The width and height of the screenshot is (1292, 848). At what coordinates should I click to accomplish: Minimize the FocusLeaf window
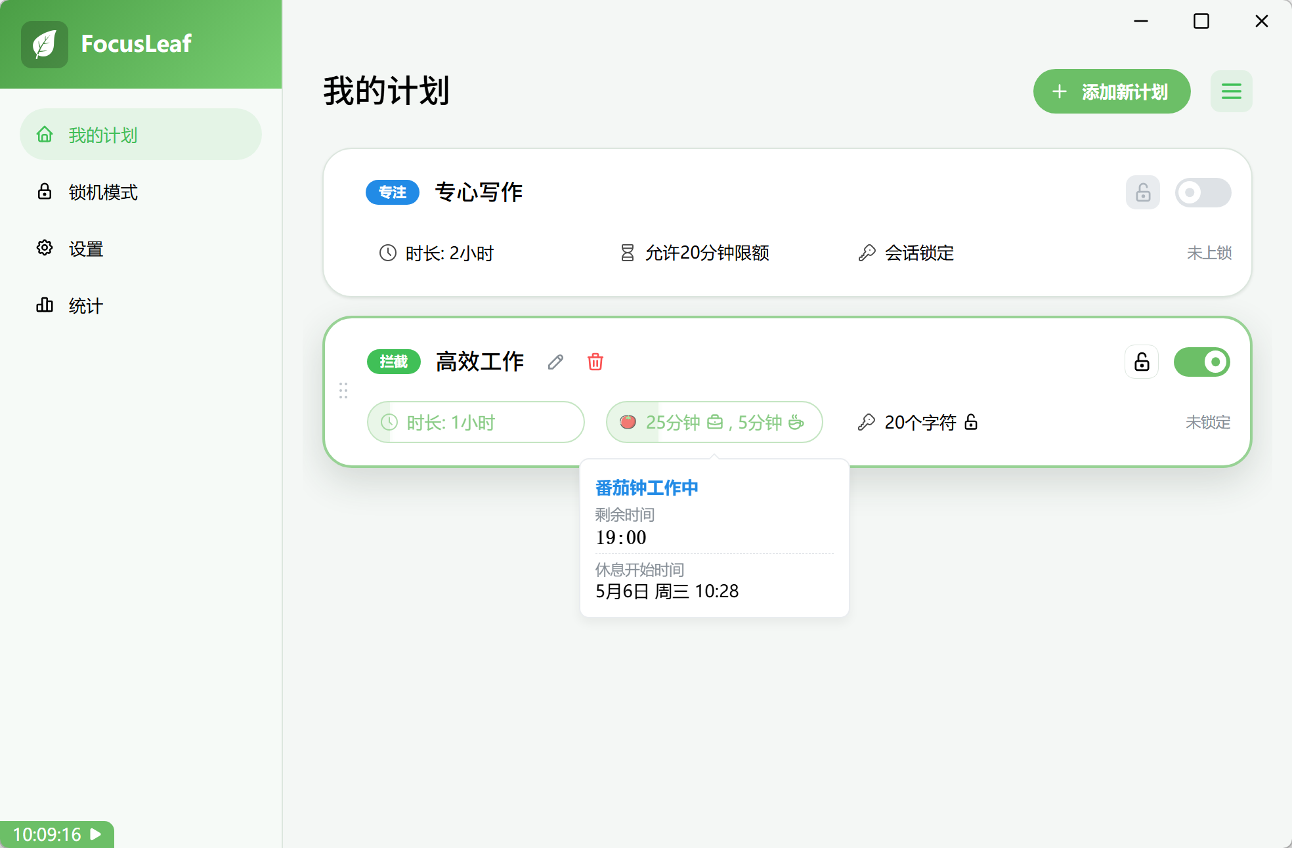tap(1141, 21)
